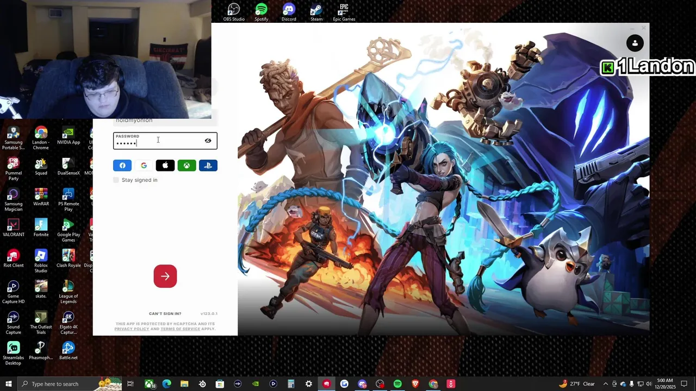Select Sound Capture desktop icon
Viewport: 696px width, 391px height.
pos(14,323)
